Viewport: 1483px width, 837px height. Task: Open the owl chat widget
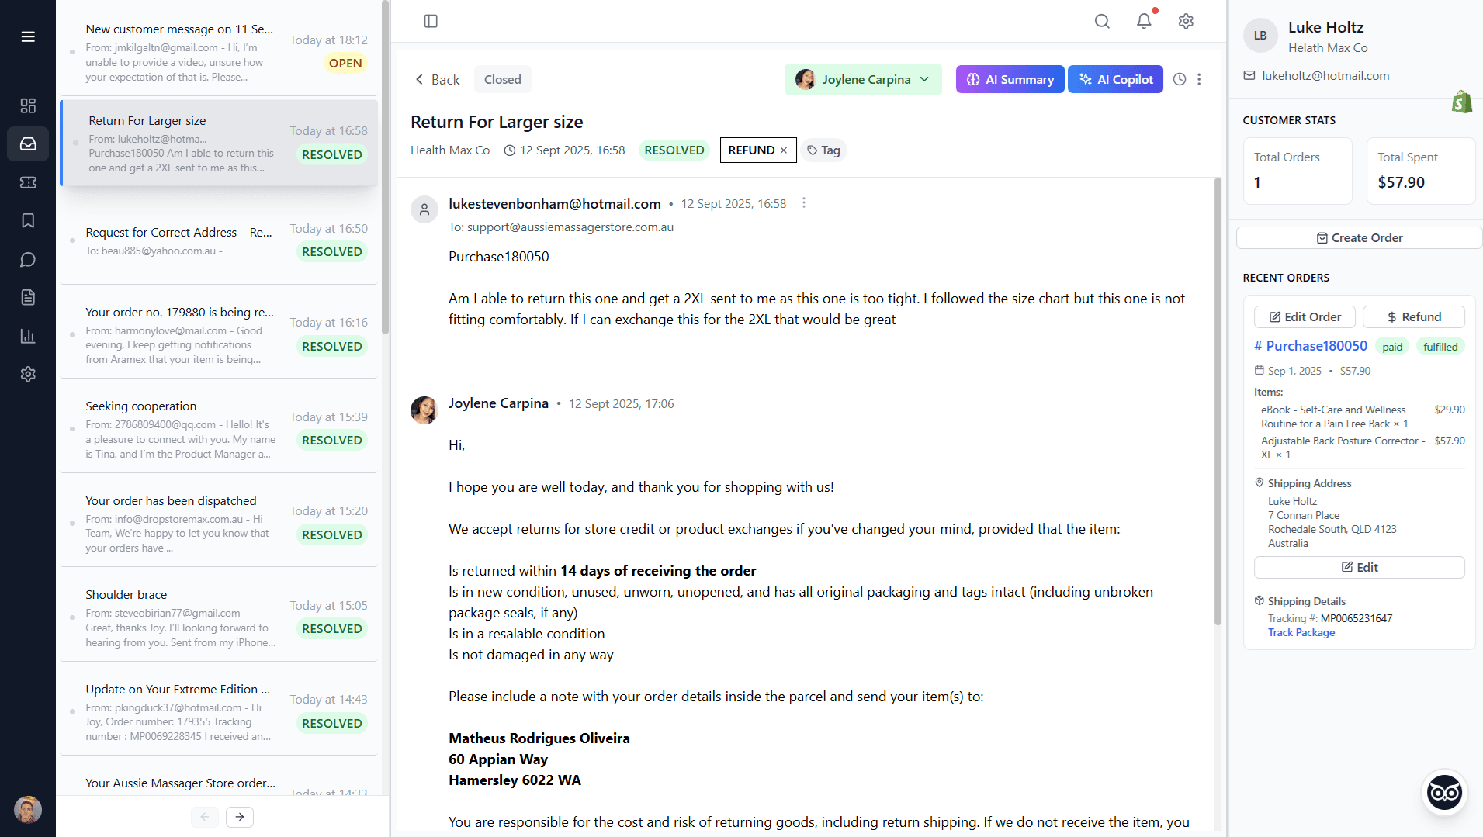[x=1444, y=793]
